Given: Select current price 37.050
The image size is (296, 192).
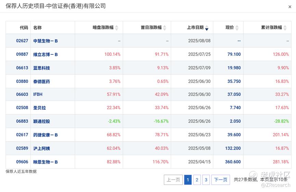Looking at the screenshot, I should point(234,94).
